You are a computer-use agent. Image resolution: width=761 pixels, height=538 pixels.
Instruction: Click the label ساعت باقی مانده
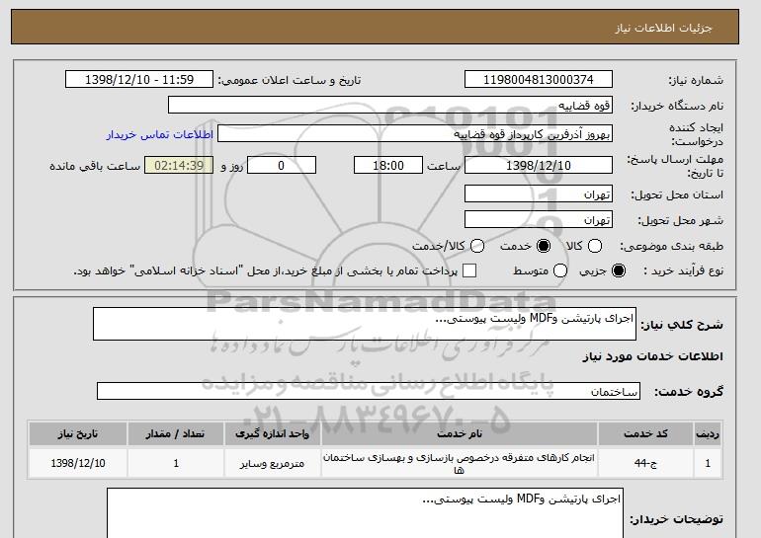95,166
